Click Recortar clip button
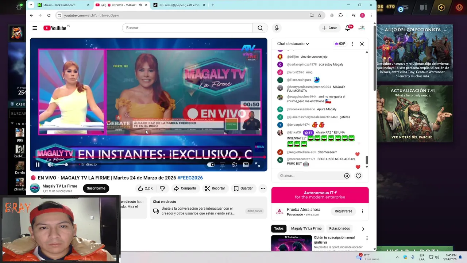The image size is (467, 263). tap(215, 188)
